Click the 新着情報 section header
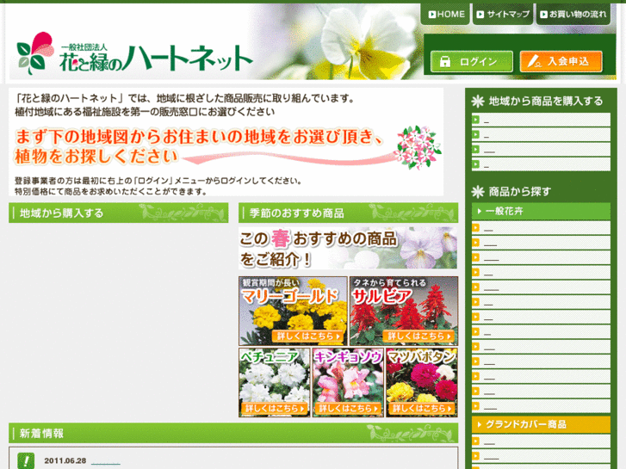Screen dimensions: 626x469 pyautogui.click(x=233, y=433)
